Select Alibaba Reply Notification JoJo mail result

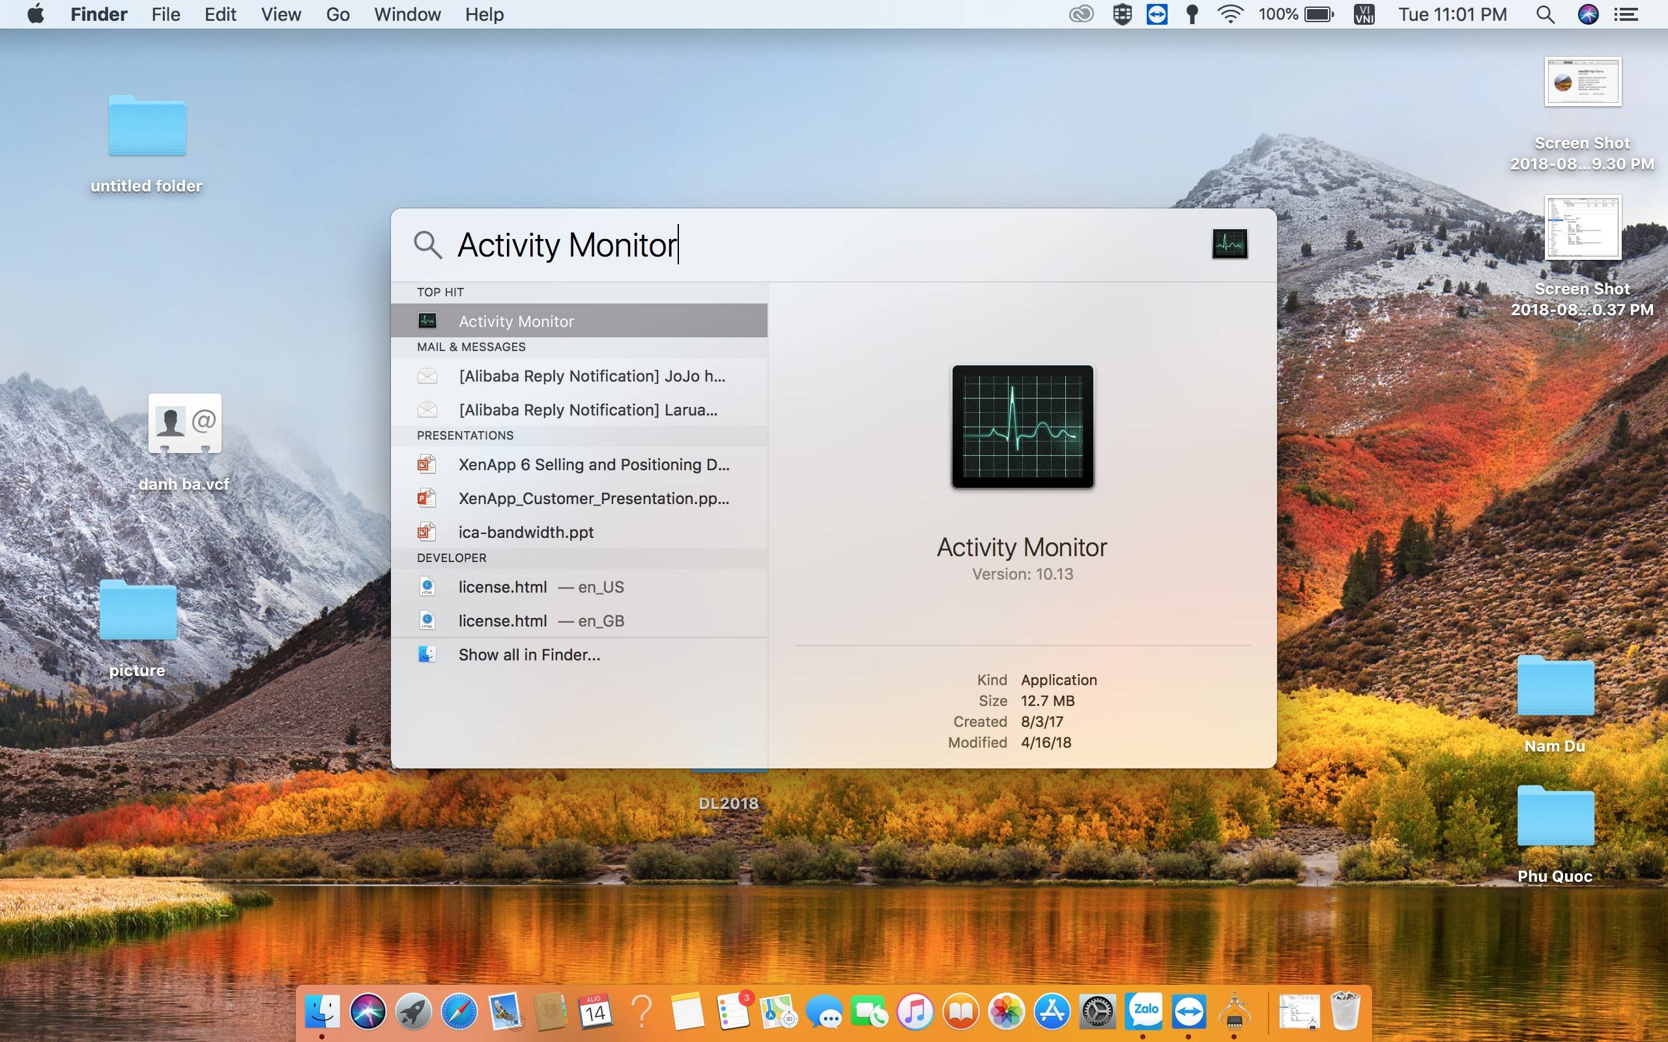point(579,376)
